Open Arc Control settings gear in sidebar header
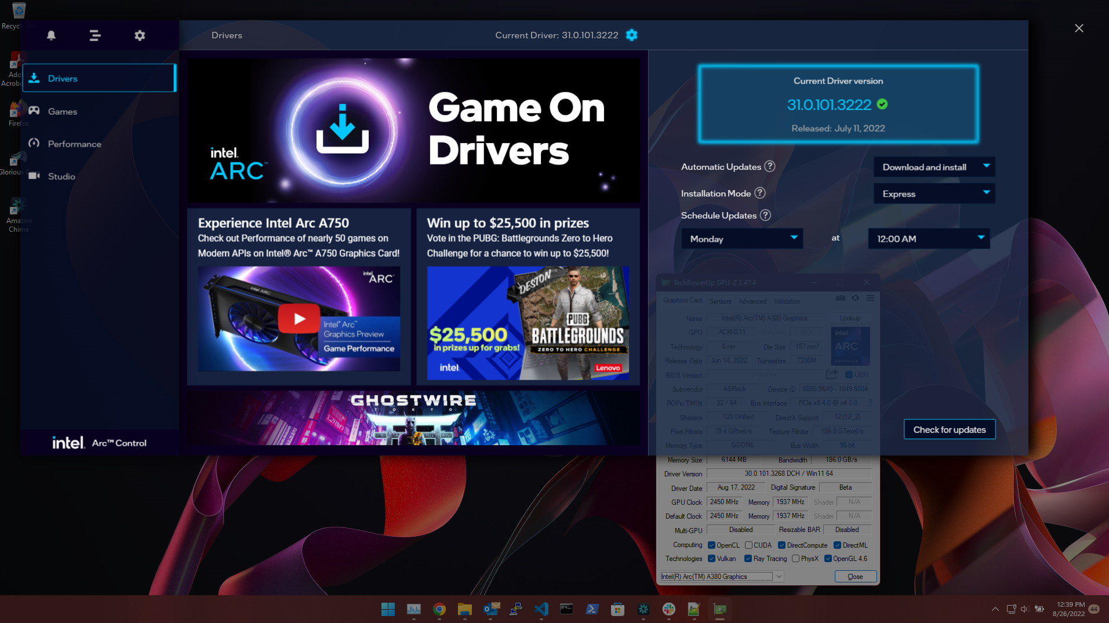 point(140,35)
